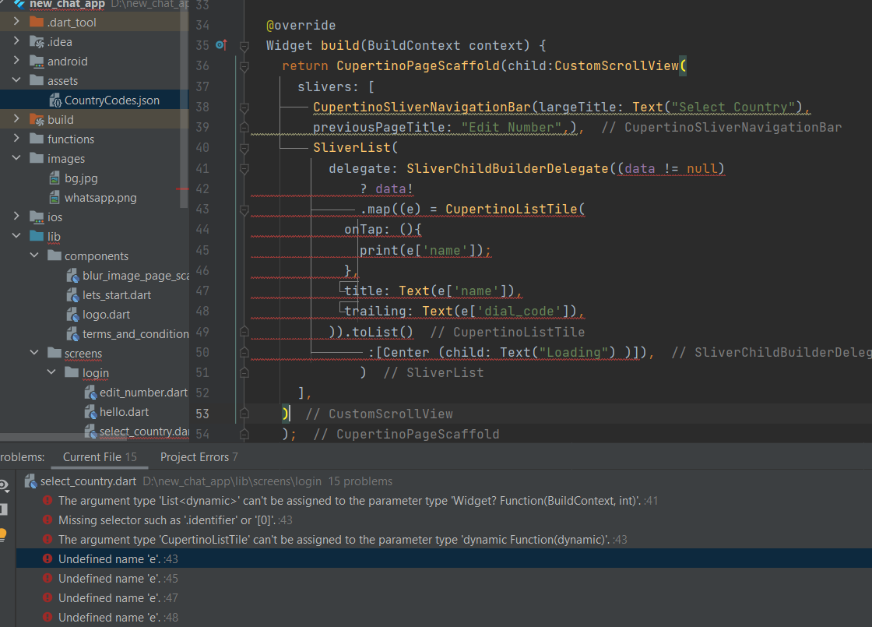The image size is (872, 627).
Task: Click line number 53 in the gutter
Action: coord(202,414)
